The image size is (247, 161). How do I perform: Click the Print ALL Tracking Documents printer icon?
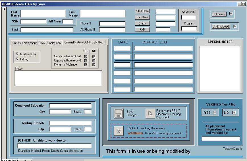coord(119,131)
